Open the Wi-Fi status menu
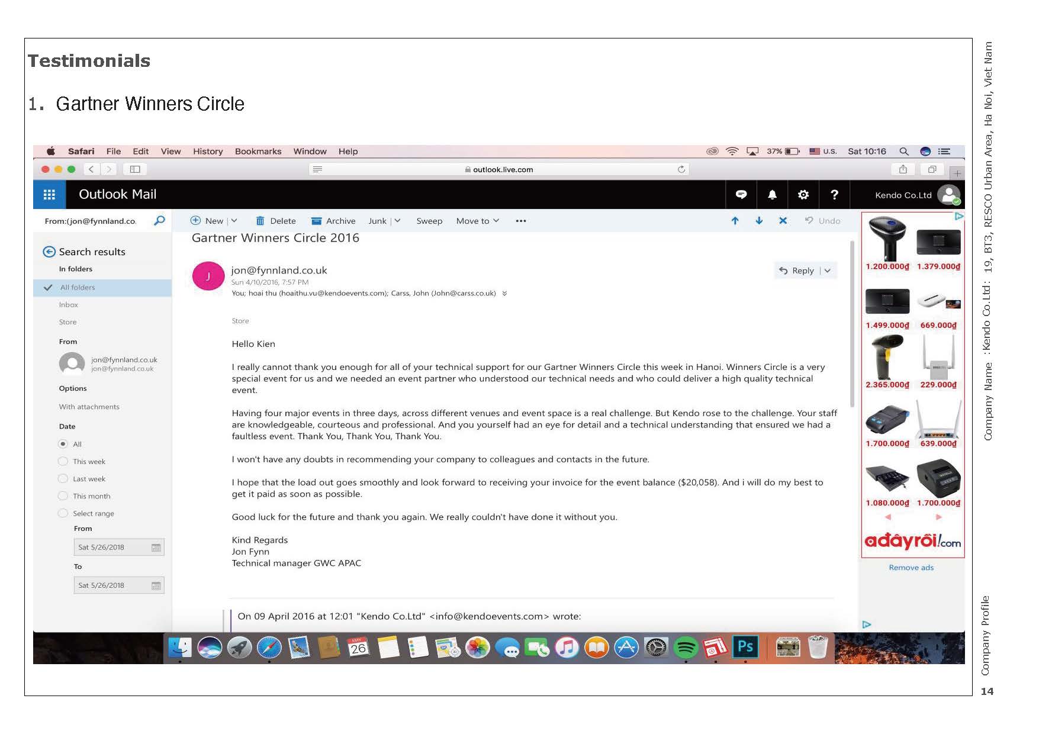This screenshot has width=1039, height=734. click(x=732, y=152)
